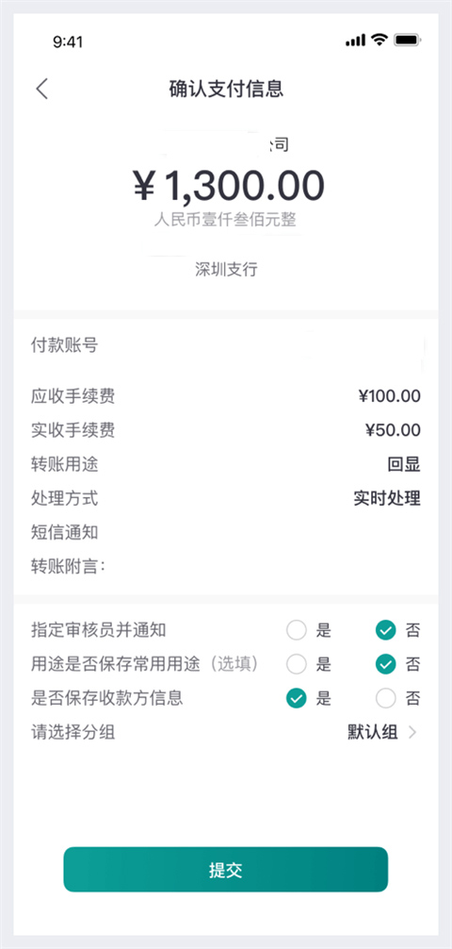Tap the battery icon in status bar

pos(408,41)
